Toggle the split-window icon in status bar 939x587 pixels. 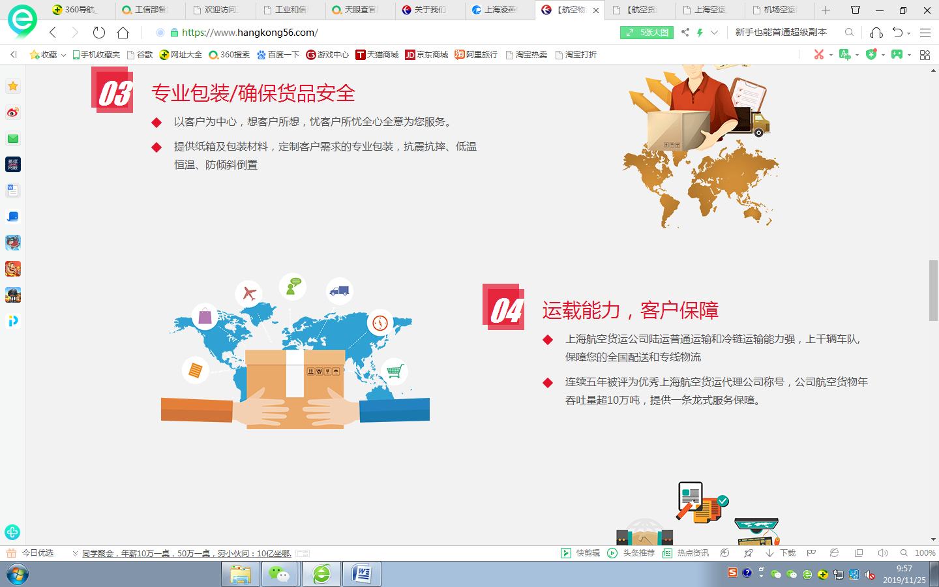pos(859,553)
